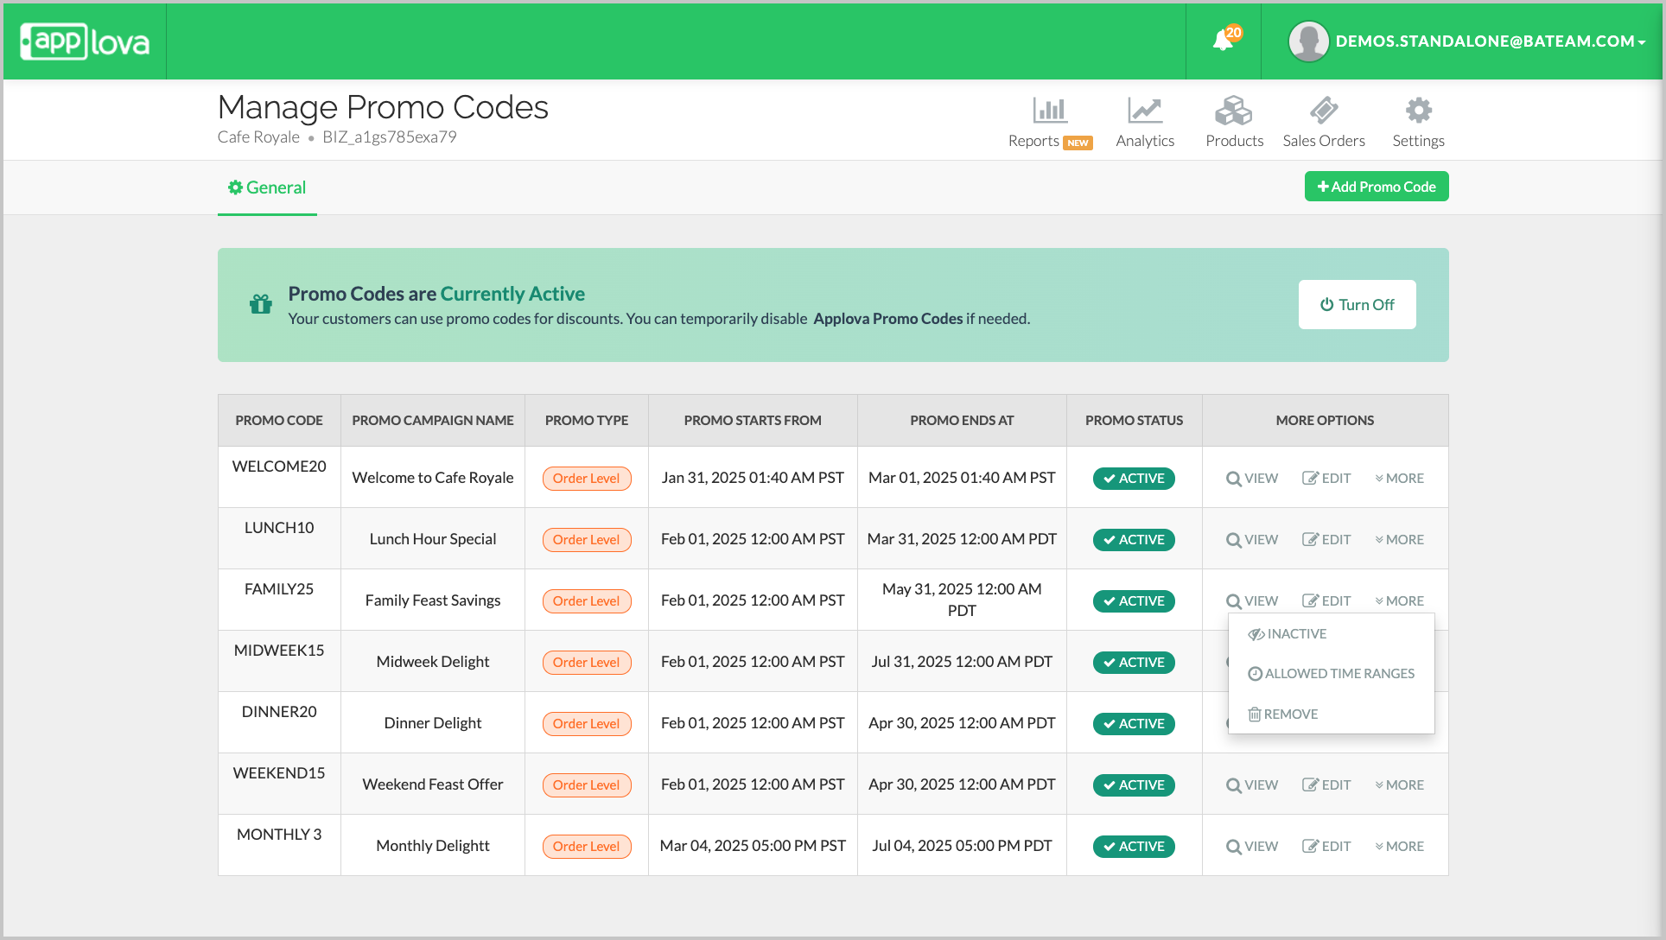
Task: Open the Analytics line graph icon
Action: 1144,111
